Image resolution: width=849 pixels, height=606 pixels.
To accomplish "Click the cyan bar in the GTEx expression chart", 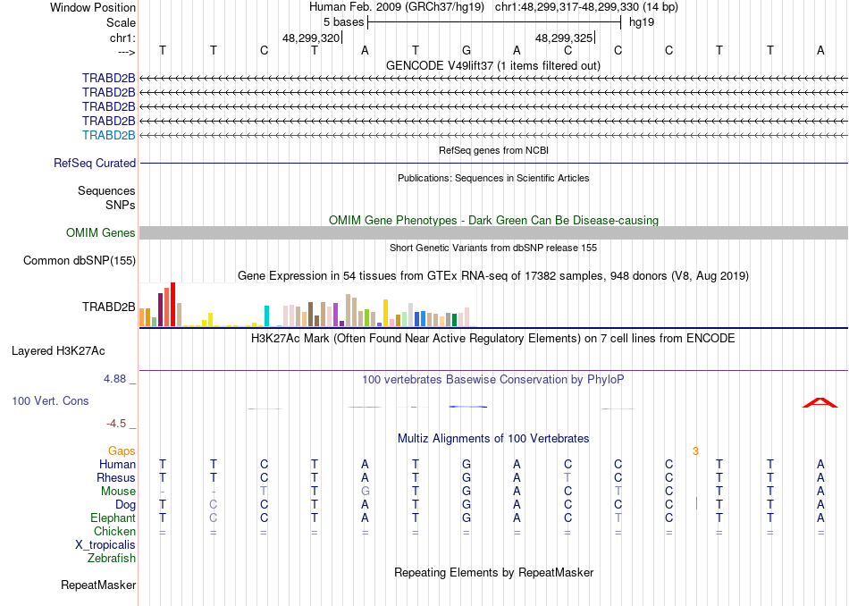I will 266,316.
